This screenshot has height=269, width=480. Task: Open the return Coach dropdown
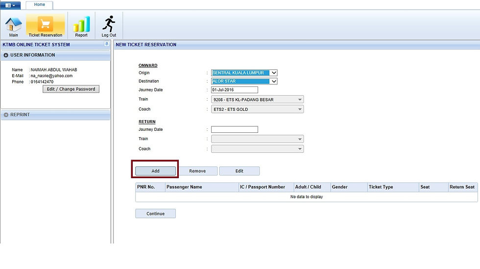click(x=258, y=149)
